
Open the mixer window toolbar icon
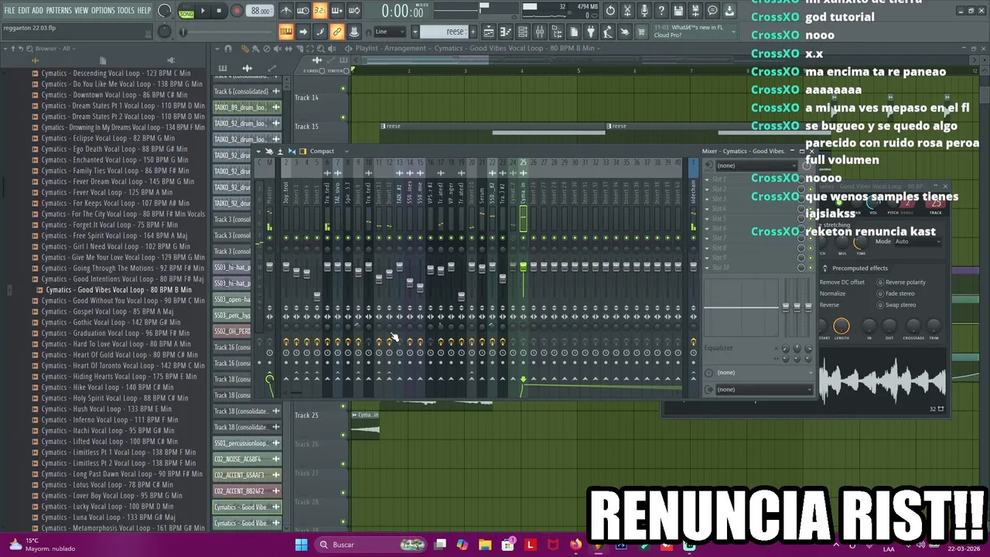pyautogui.click(x=540, y=32)
